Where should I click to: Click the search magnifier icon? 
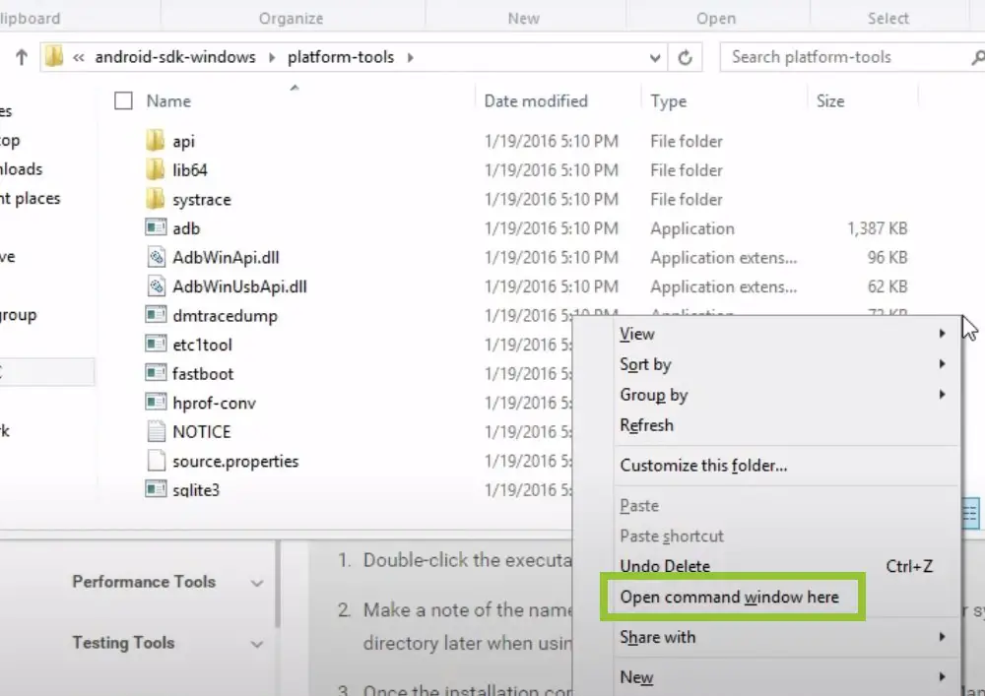tap(977, 58)
